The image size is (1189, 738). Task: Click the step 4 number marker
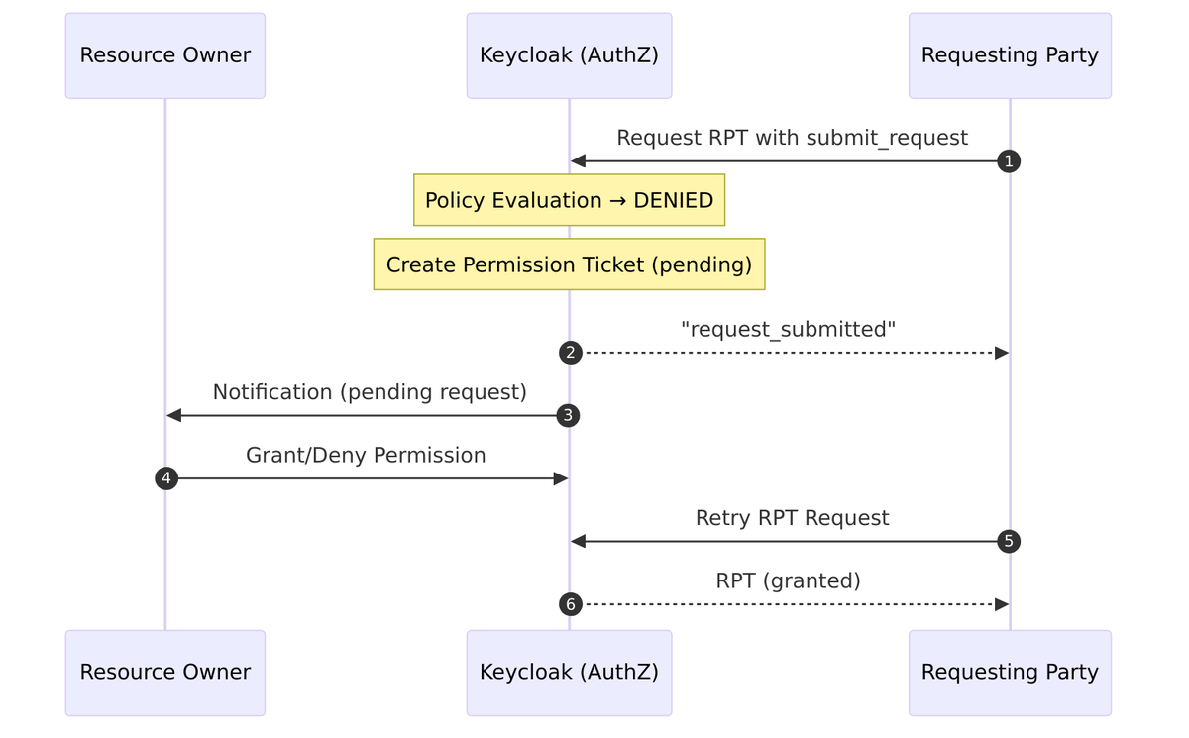(166, 479)
